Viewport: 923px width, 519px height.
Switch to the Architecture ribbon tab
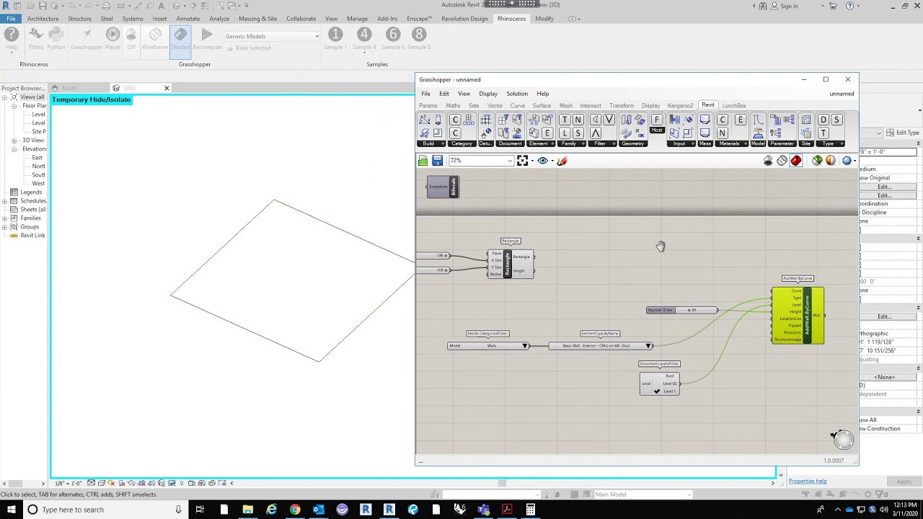point(43,19)
